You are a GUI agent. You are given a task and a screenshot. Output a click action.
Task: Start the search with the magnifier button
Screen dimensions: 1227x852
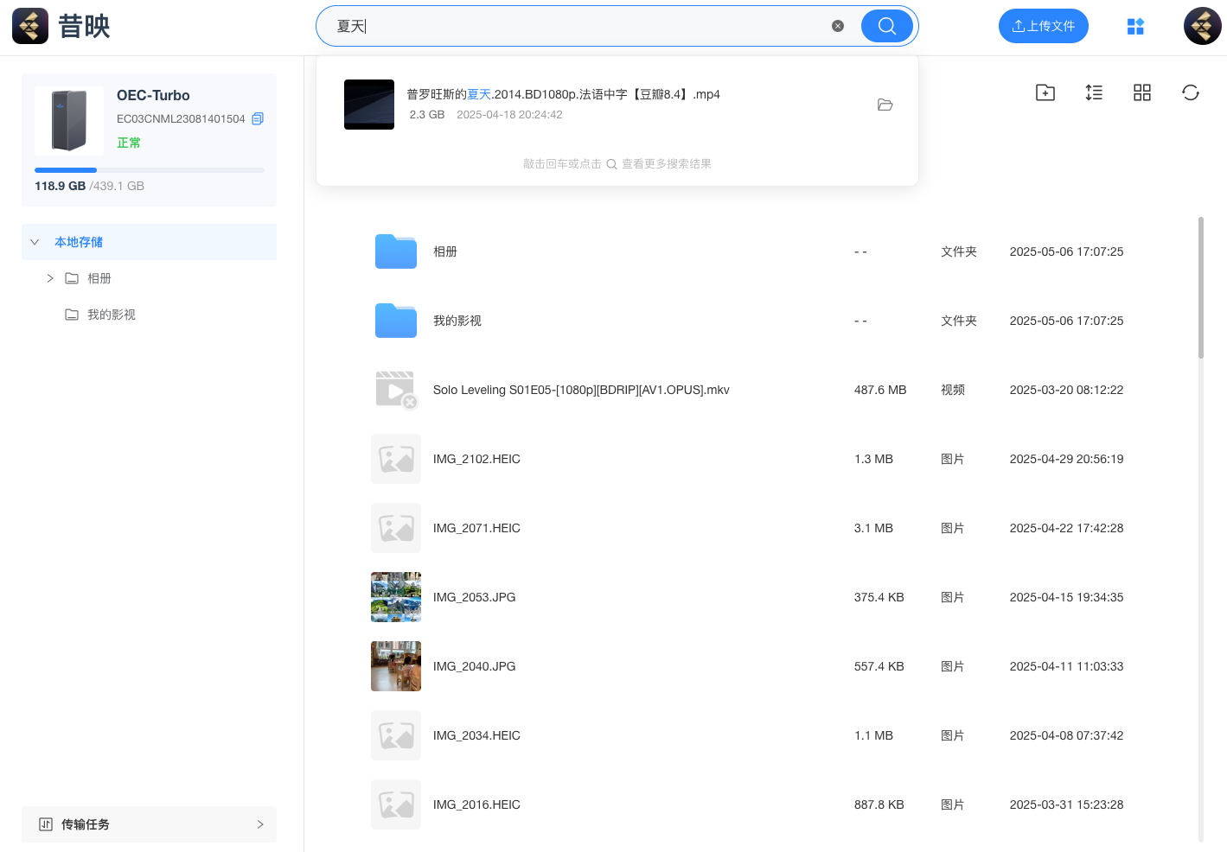point(886,25)
